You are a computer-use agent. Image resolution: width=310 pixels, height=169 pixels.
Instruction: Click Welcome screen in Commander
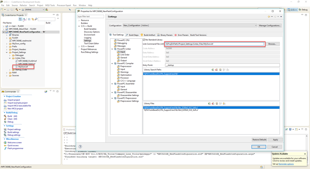click(15, 143)
